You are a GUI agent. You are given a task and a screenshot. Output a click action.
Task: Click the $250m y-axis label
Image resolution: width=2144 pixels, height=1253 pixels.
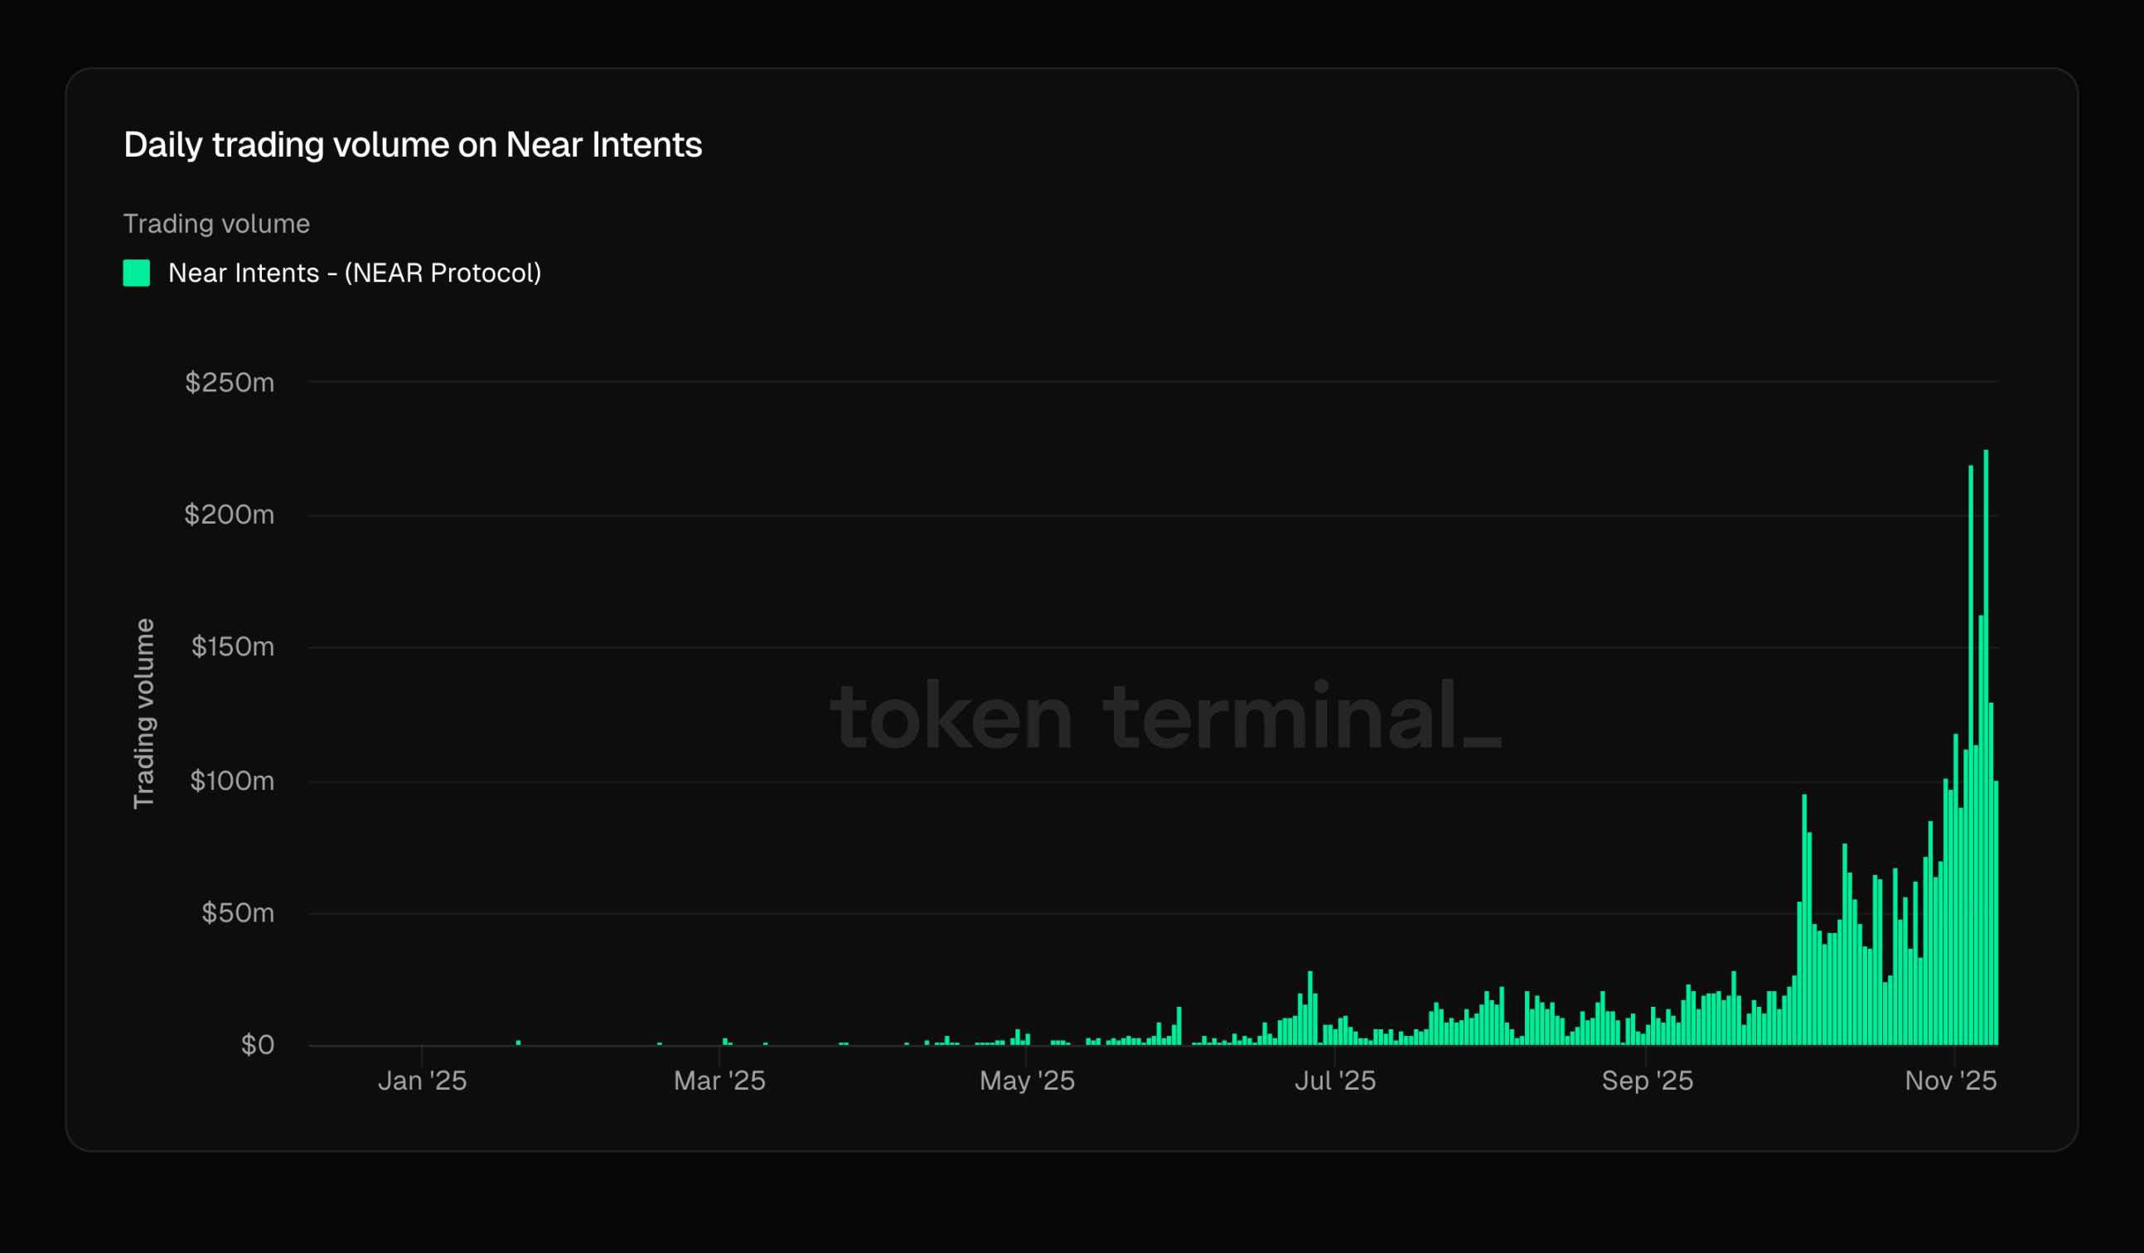pyautogui.click(x=230, y=383)
